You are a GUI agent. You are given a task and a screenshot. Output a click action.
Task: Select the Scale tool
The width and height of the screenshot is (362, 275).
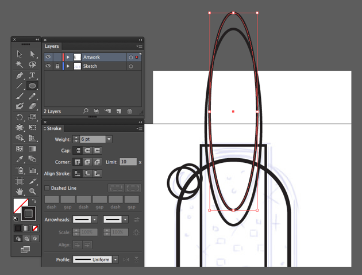32,117
